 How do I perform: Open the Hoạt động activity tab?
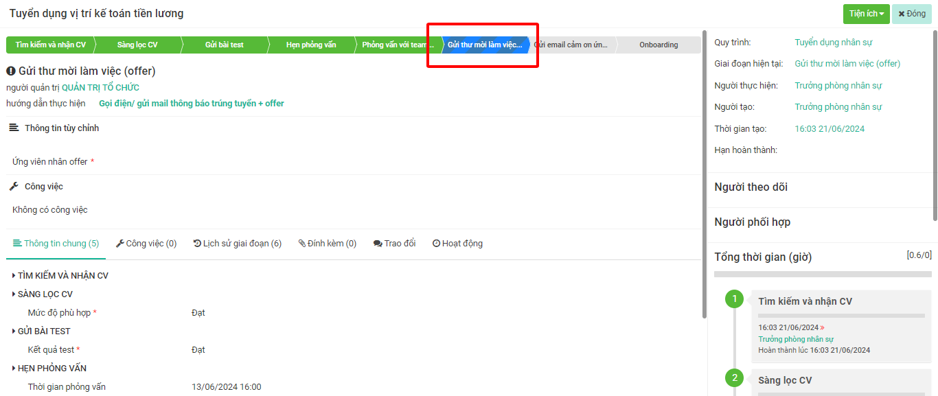[x=457, y=244]
